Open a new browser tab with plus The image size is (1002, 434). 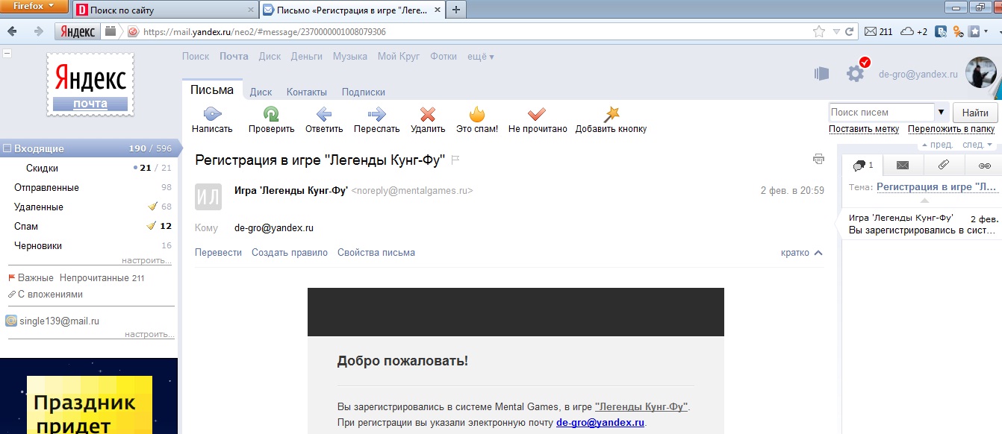pyautogui.click(x=455, y=10)
